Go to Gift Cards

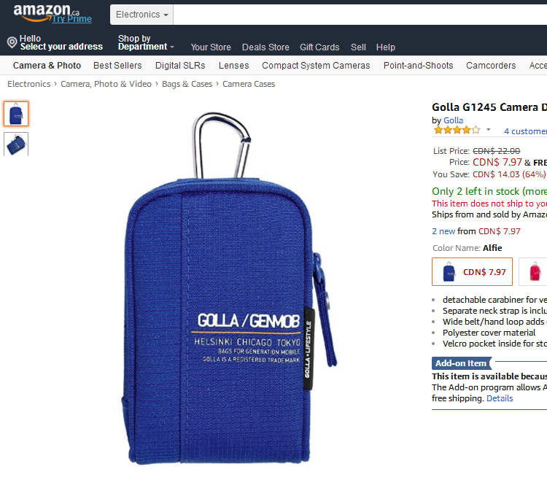319,47
